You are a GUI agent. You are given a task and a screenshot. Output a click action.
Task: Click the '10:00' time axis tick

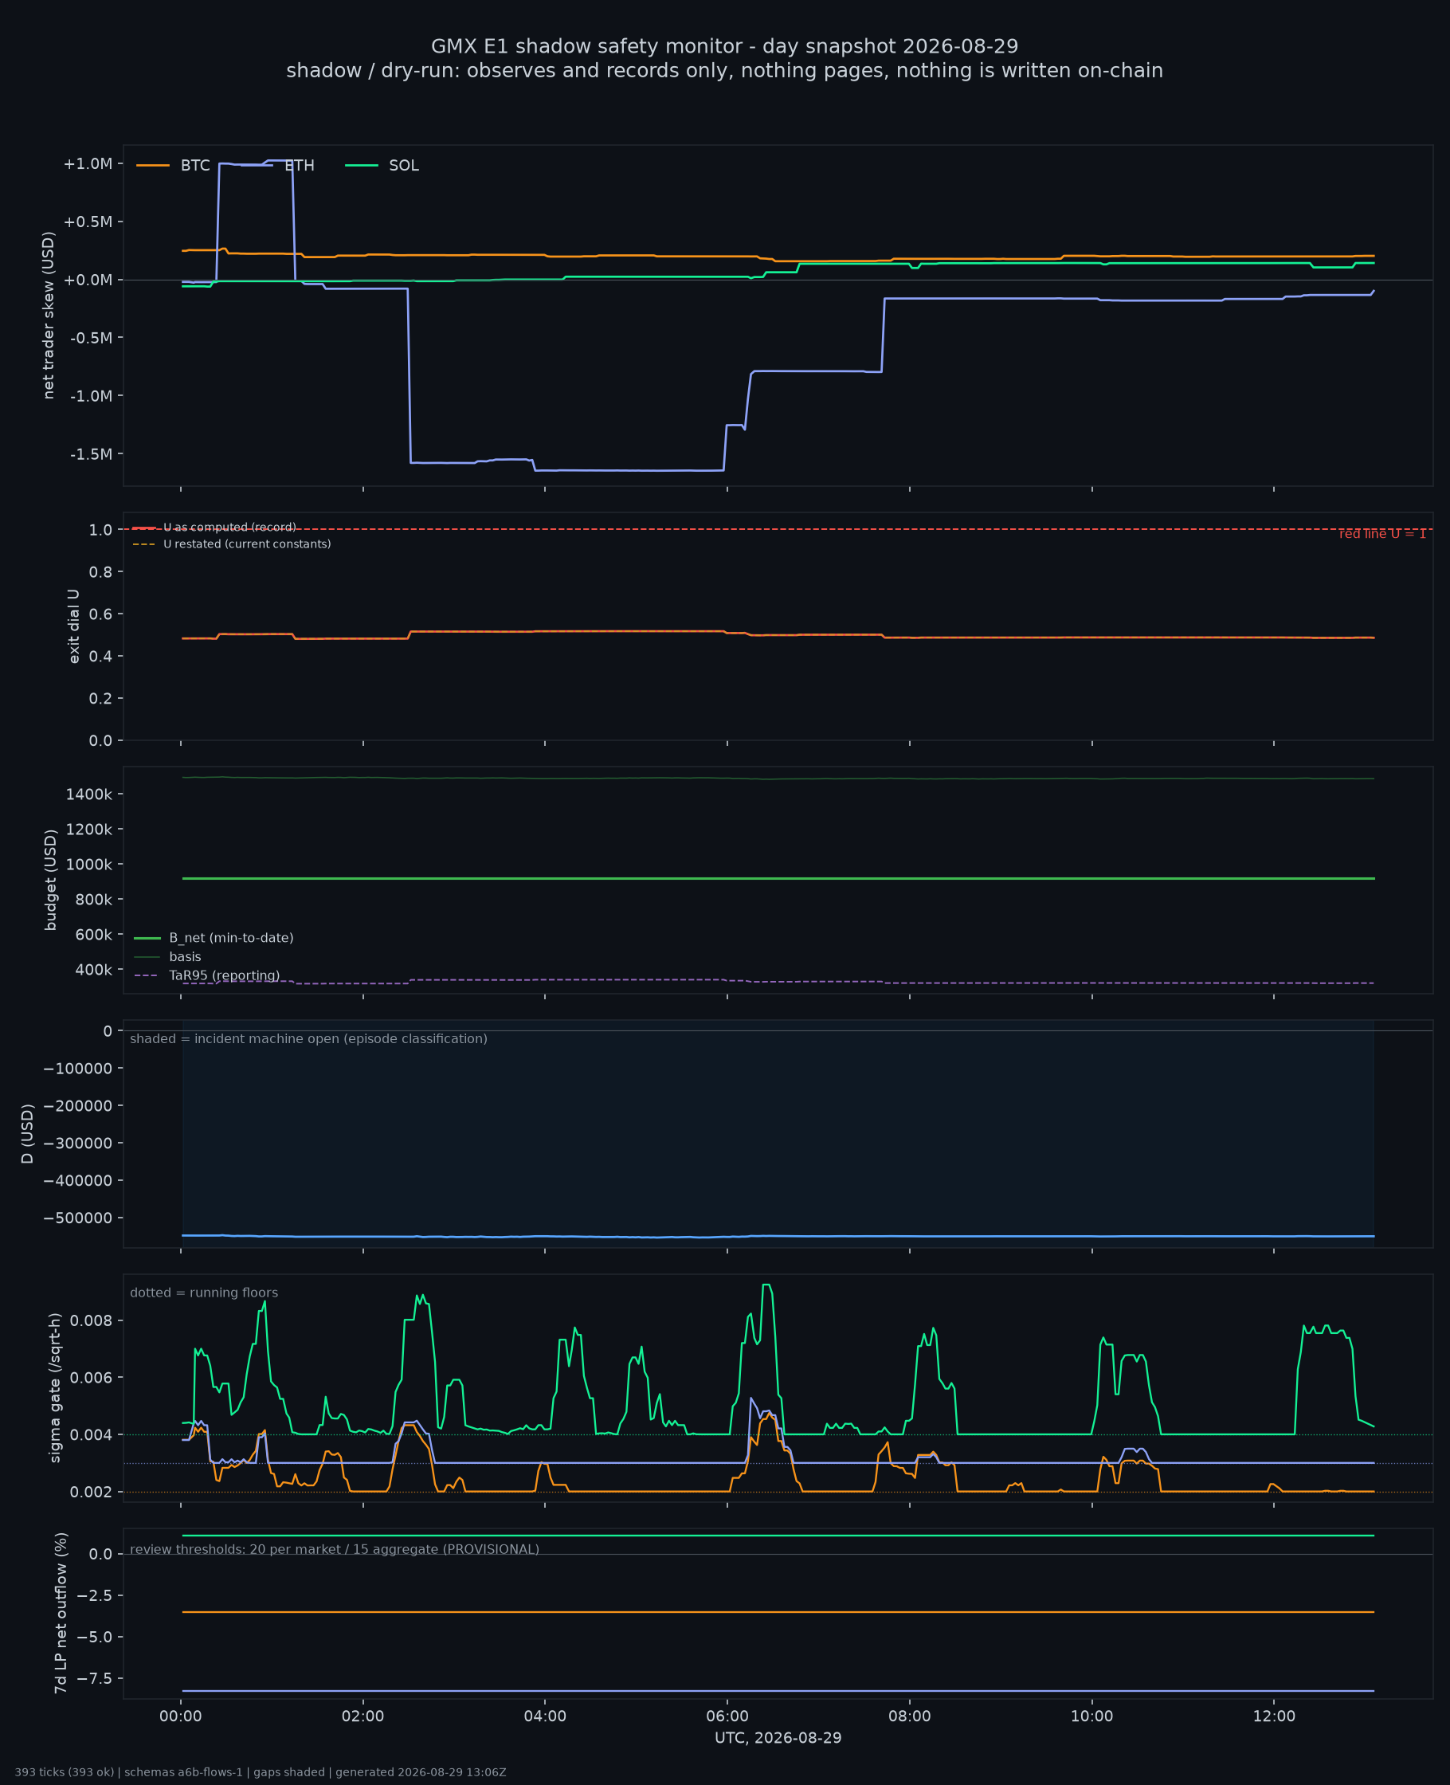coord(1091,1716)
